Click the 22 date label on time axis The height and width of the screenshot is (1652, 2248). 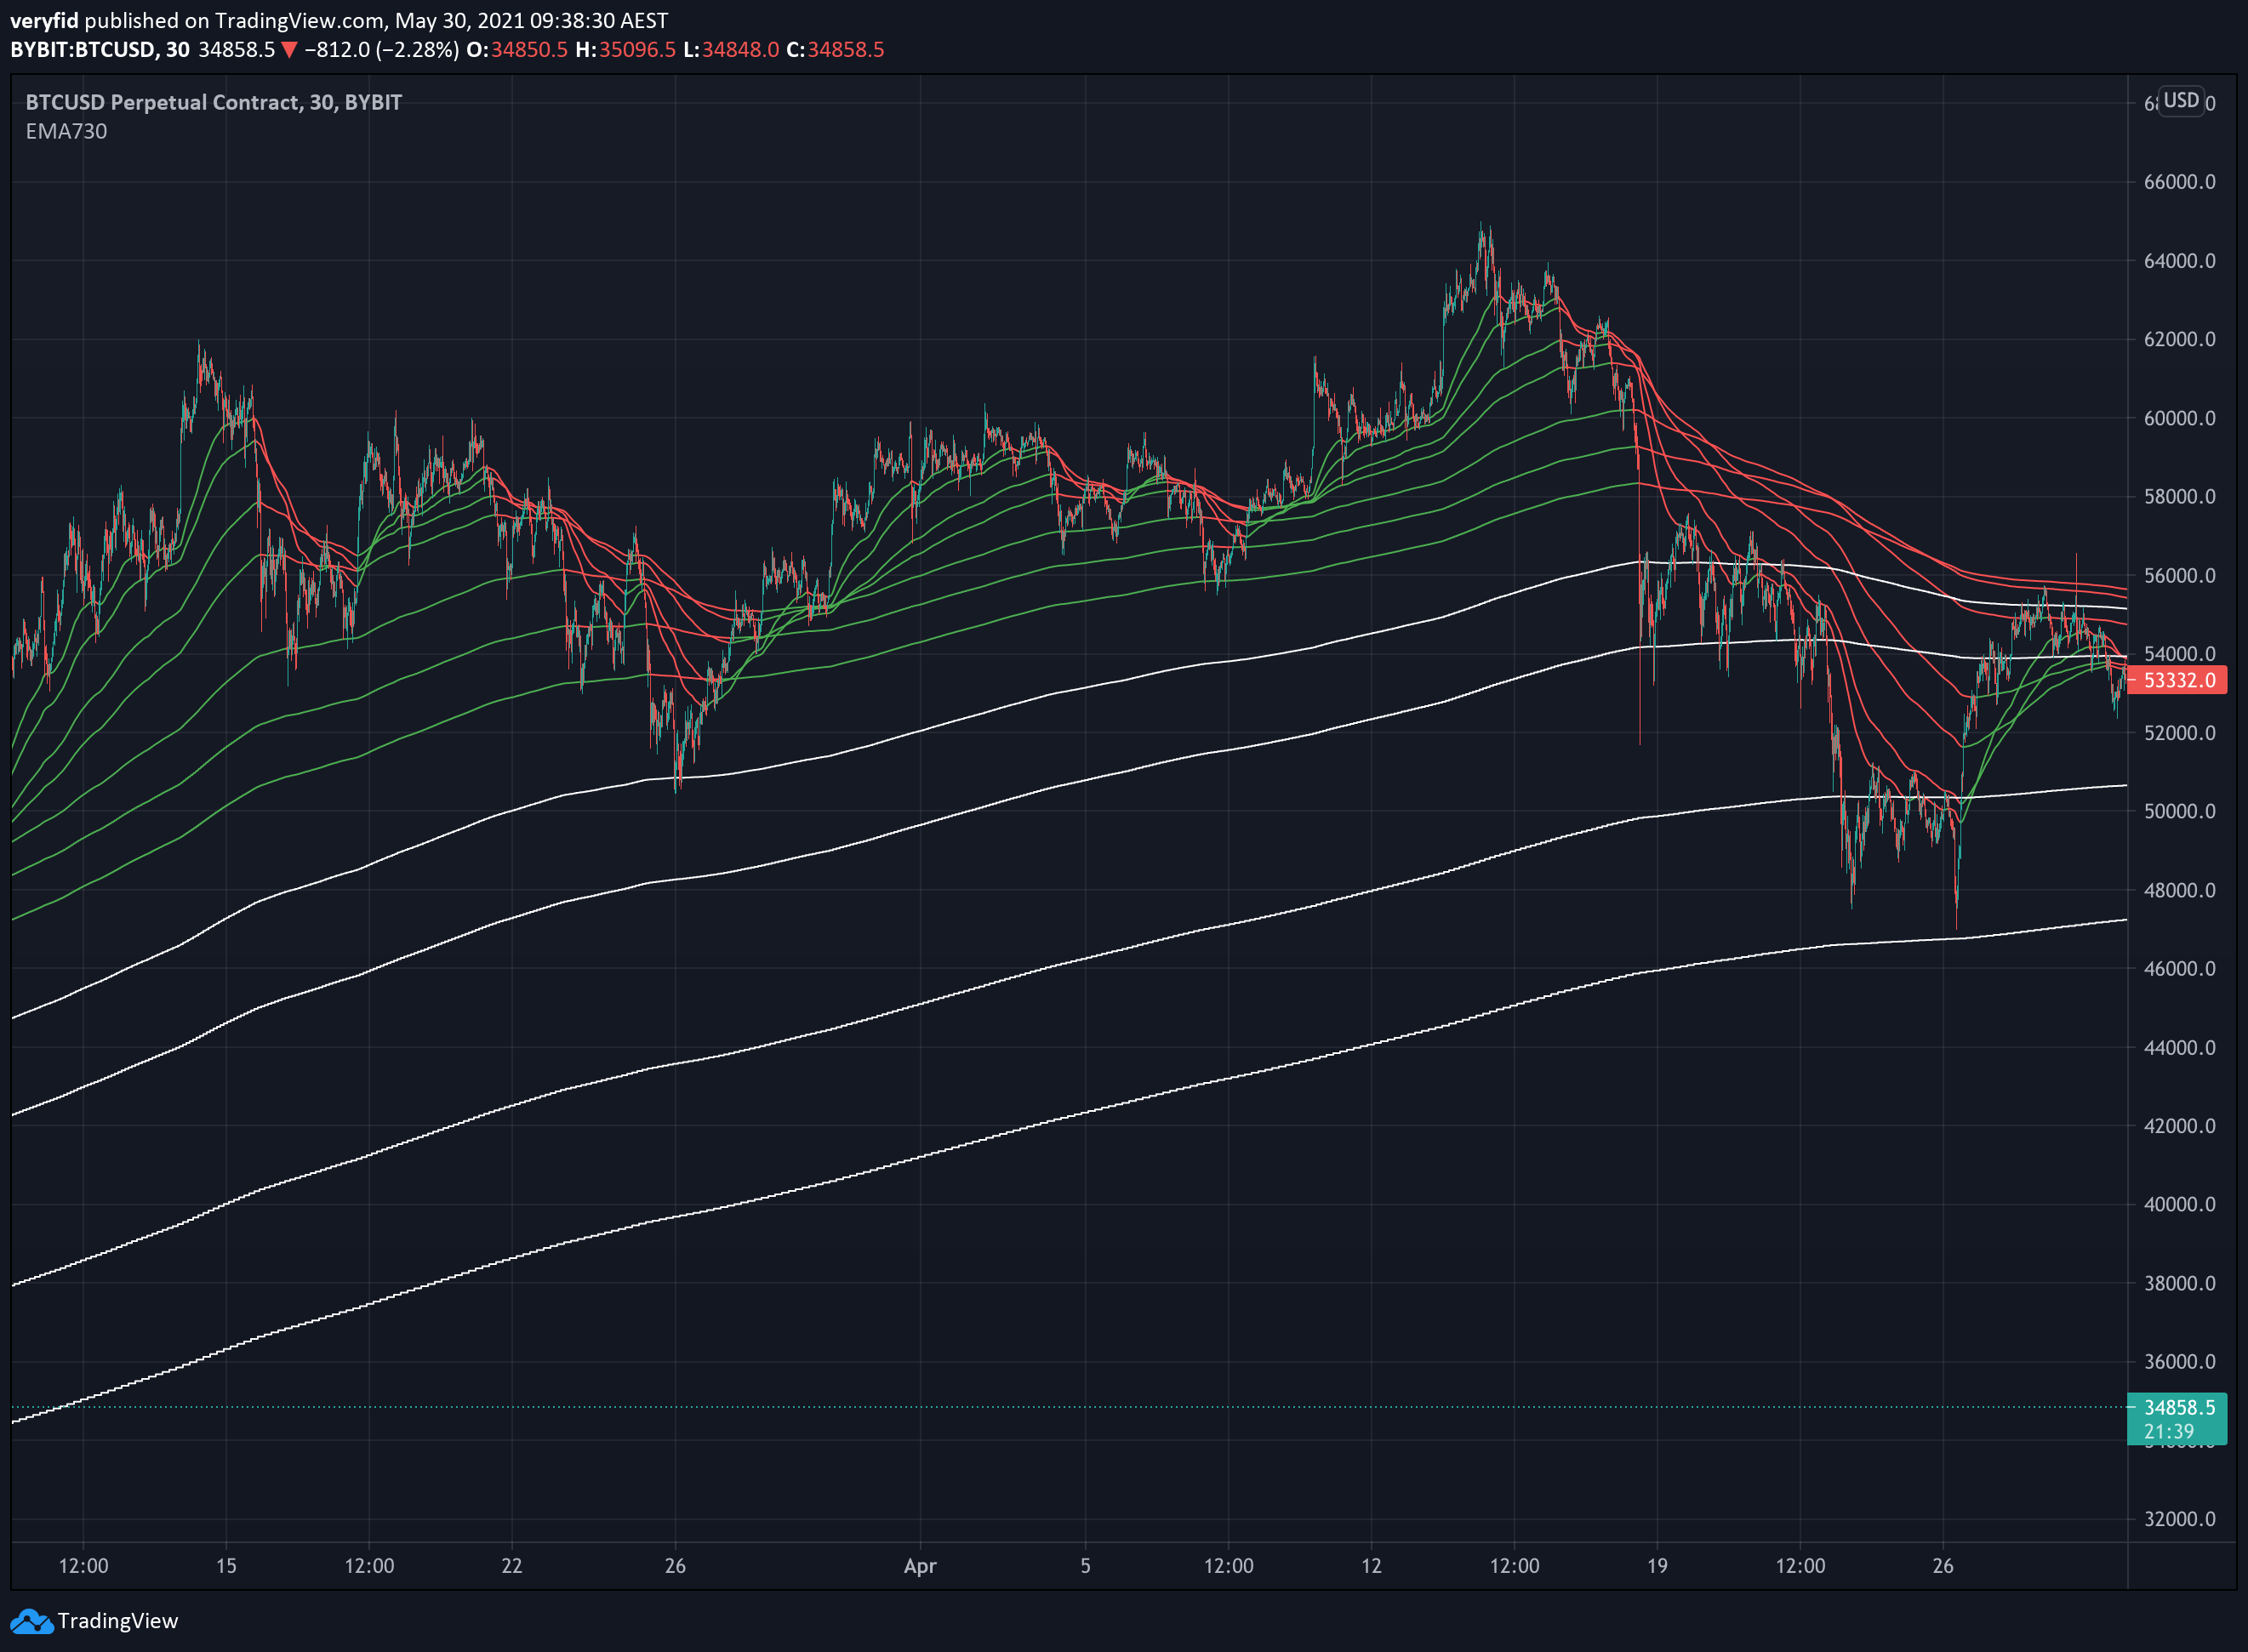pos(512,1566)
